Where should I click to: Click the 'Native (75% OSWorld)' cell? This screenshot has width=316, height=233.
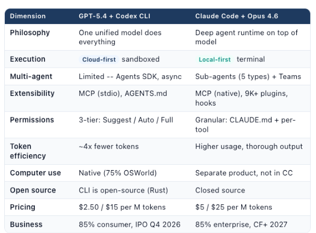pyautogui.click(x=118, y=173)
